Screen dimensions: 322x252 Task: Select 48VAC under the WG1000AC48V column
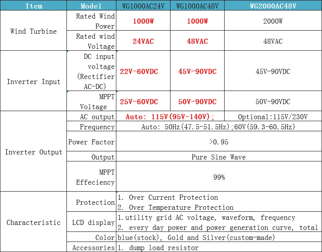click(x=198, y=41)
